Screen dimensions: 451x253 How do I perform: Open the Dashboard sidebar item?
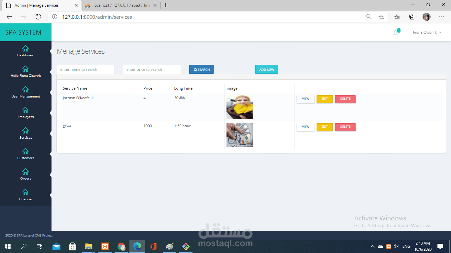[x=25, y=51]
